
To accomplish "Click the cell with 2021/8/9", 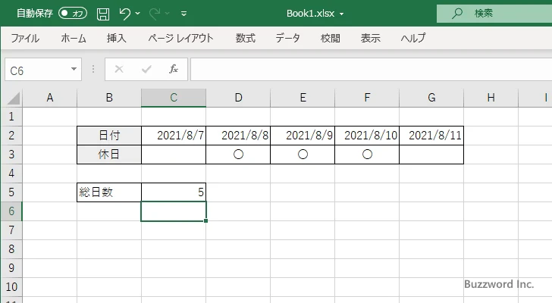I will tap(303, 136).
